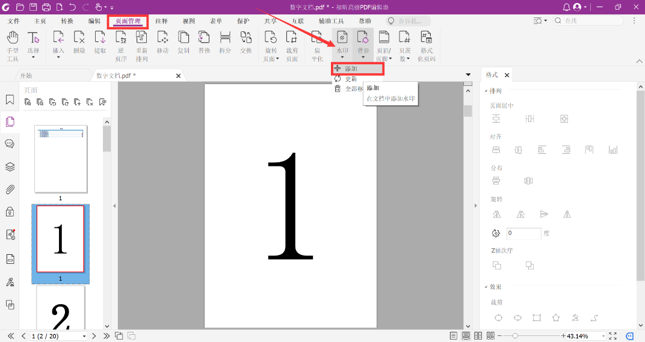Screen dimensions: 645x342
Task: Switch to the Home (主页) tab
Action: point(40,21)
